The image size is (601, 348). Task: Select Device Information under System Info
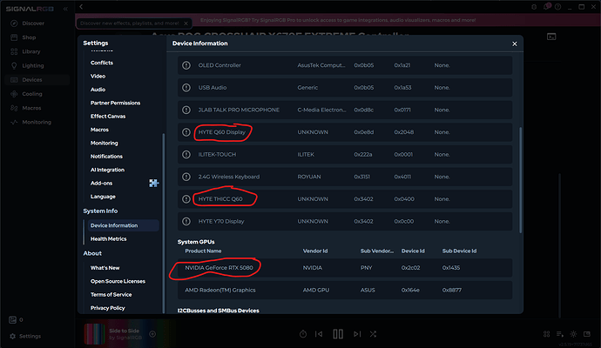click(x=123, y=225)
